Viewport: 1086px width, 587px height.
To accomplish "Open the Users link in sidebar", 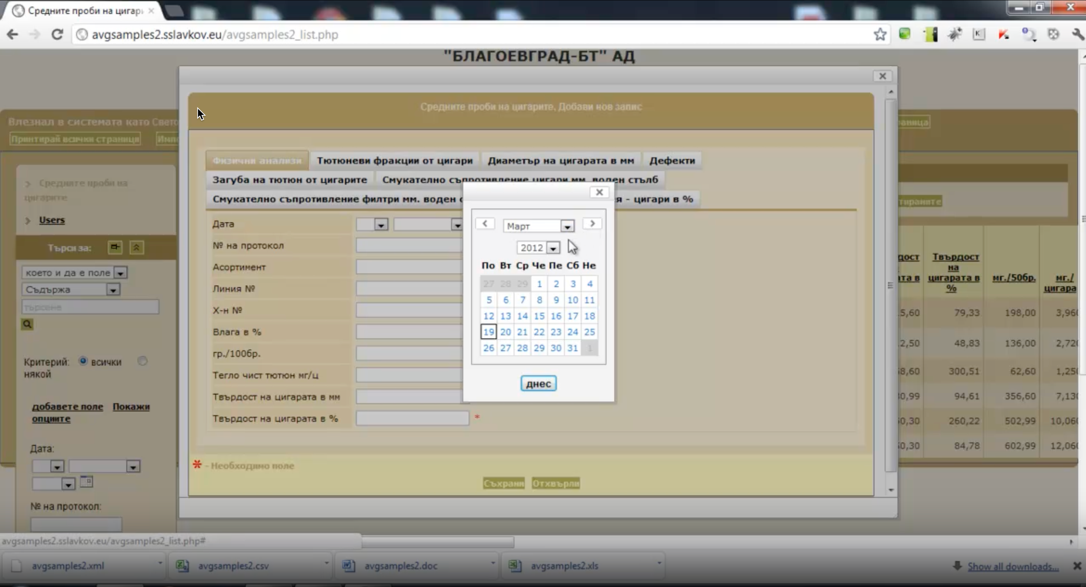I will pyautogui.click(x=52, y=220).
